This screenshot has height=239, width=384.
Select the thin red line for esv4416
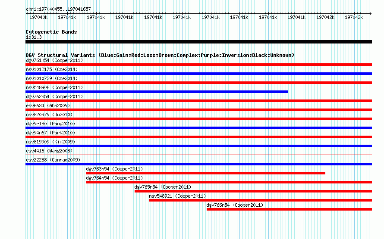coord(198,155)
